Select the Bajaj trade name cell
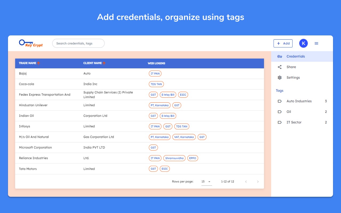 tap(23, 73)
